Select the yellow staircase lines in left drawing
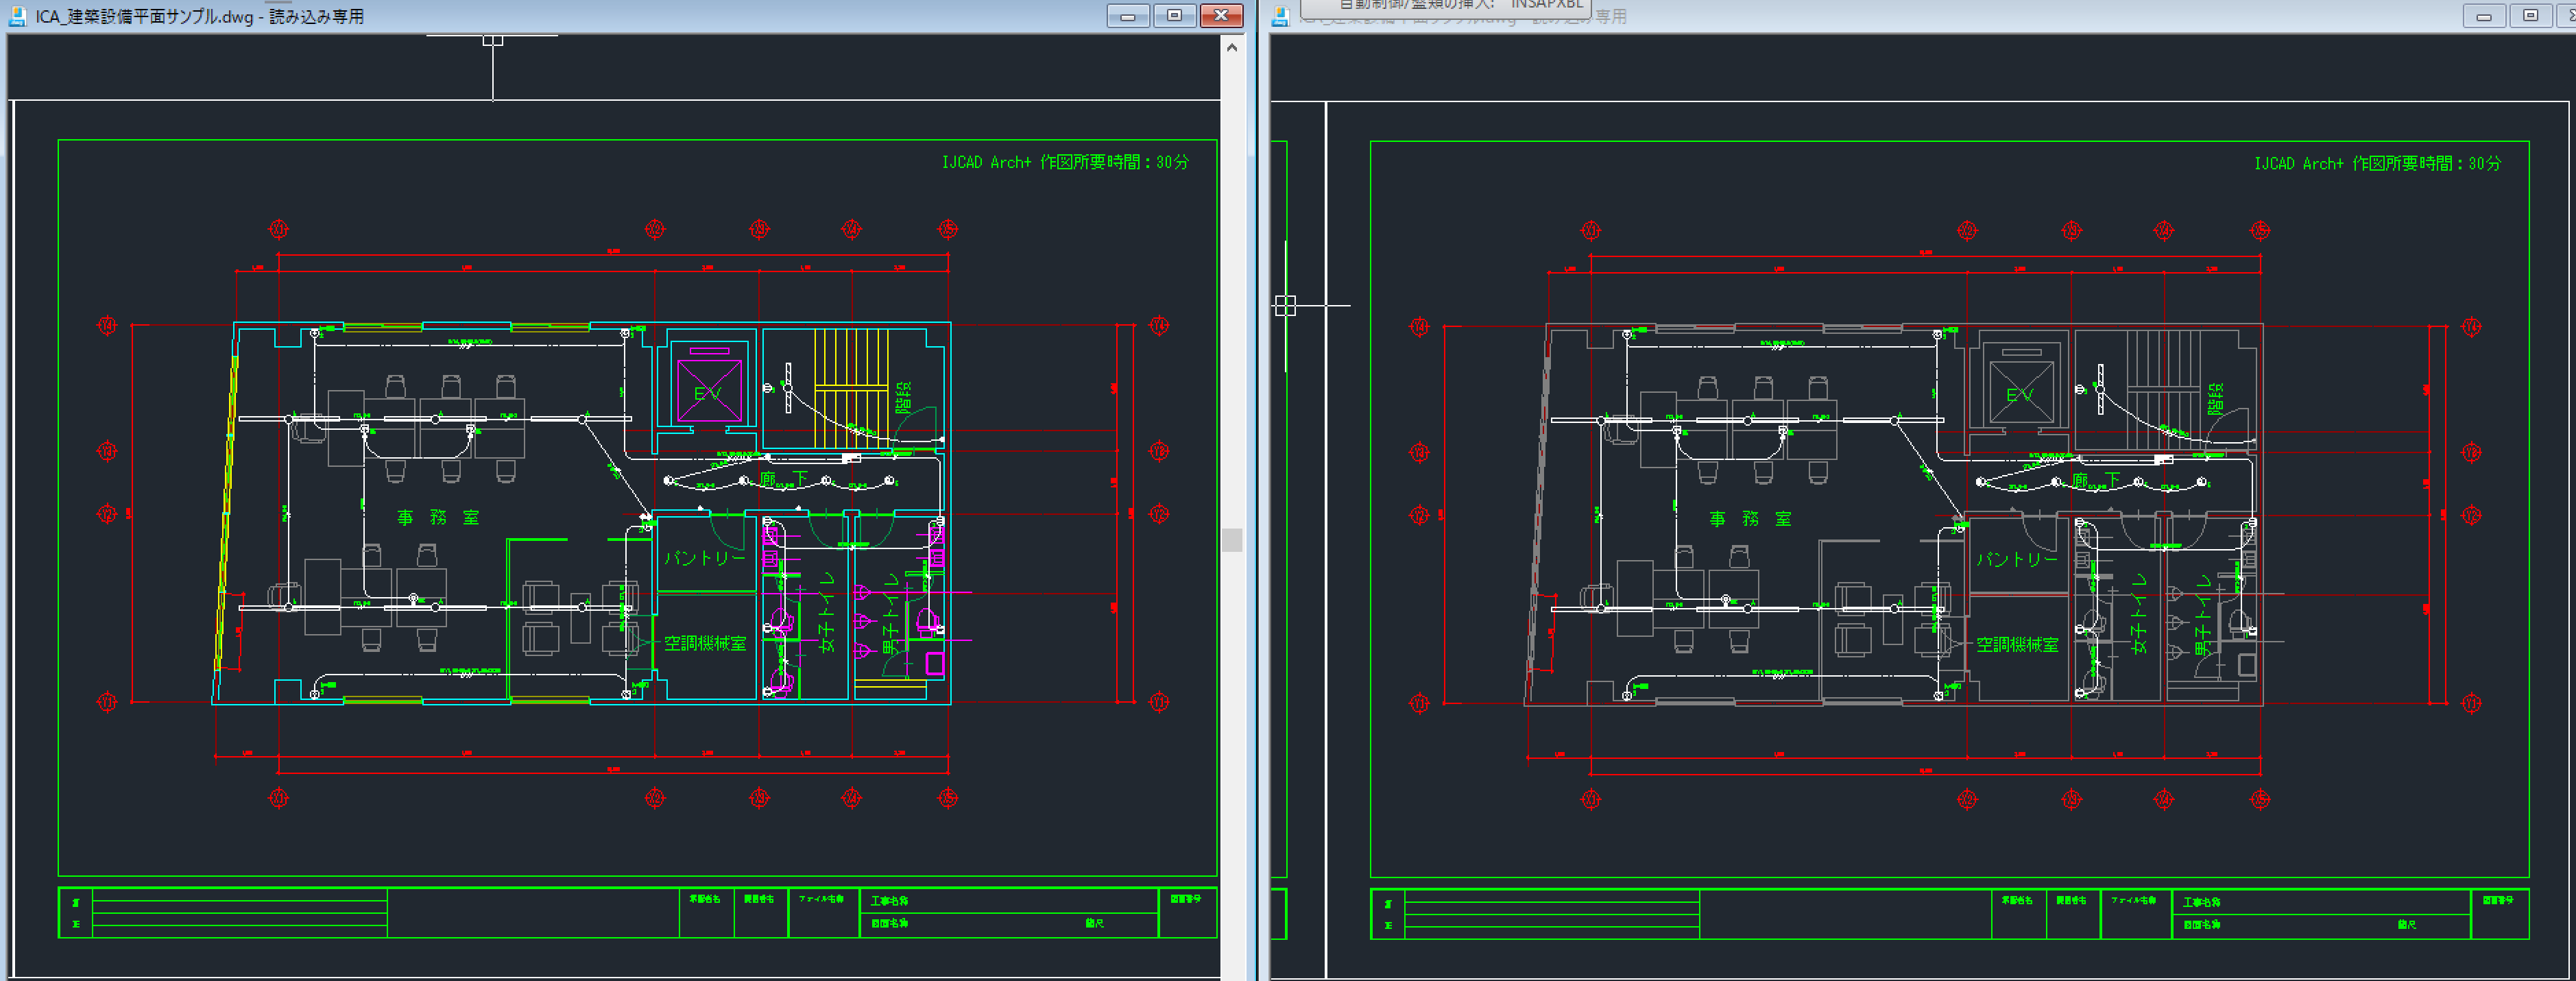 click(851, 388)
